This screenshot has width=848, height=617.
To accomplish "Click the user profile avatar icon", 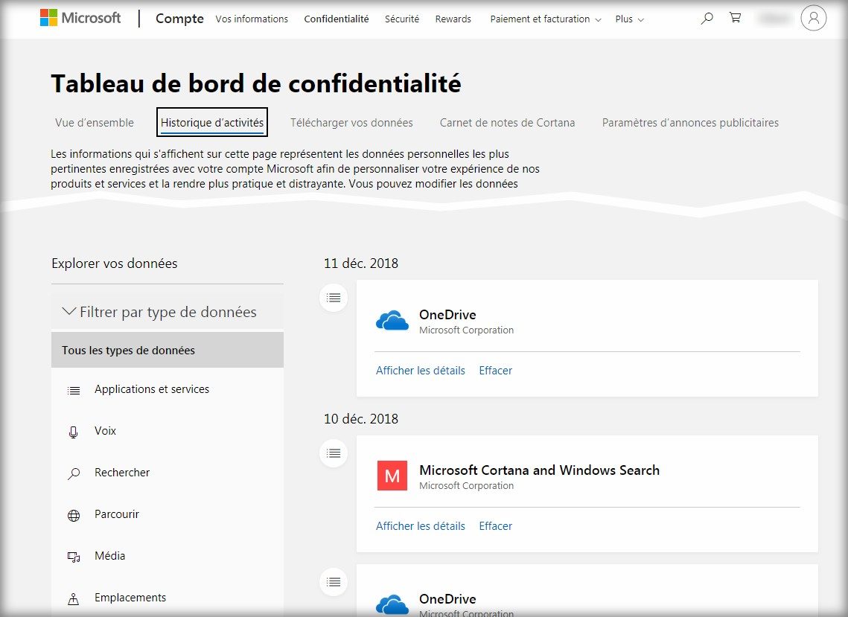I will coord(813,19).
